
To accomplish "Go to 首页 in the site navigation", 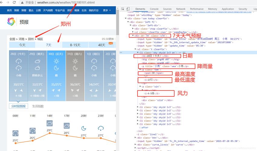I will [9, 10].
